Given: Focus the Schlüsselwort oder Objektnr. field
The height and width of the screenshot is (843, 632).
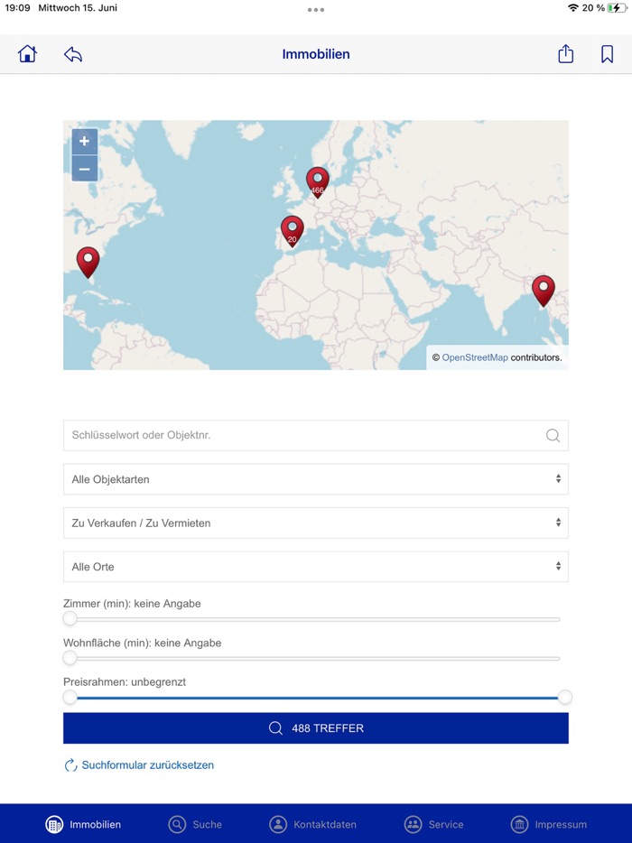Looking at the screenshot, I should click(x=302, y=435).
